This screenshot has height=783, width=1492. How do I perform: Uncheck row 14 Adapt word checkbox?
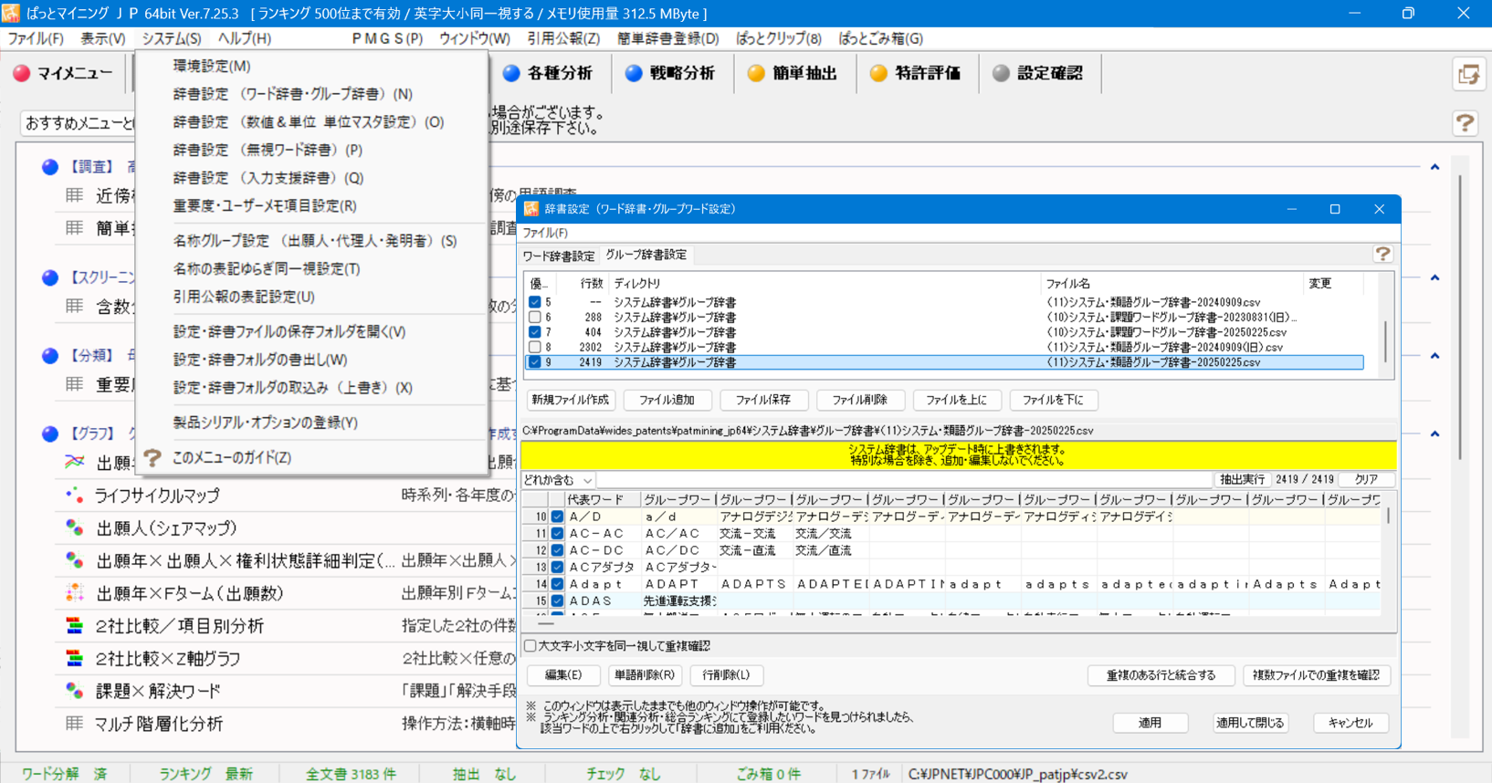click(x=557, y=584)
